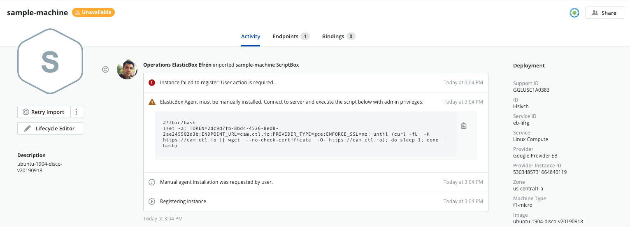Click the info icon beside manual agent installation

(x=152, y=182)
